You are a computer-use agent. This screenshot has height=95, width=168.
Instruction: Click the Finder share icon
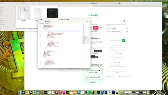49,4
